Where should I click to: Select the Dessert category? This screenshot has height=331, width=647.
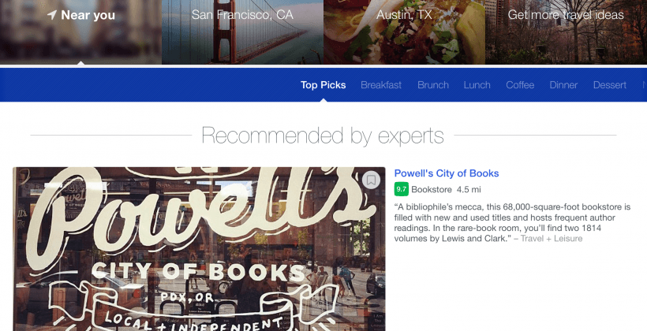coord(610,85)
